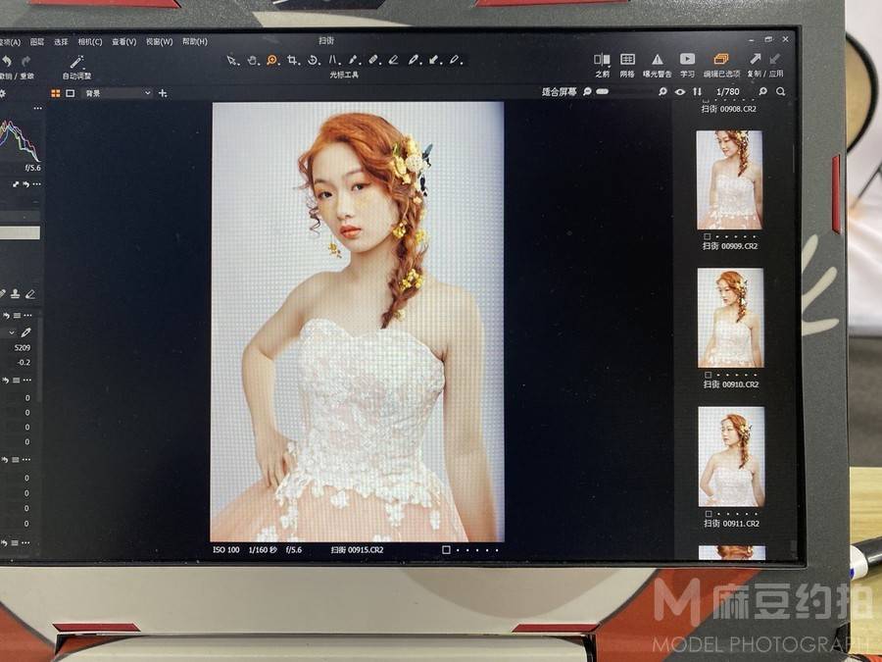The height and width of the screenshot is (662, 882).
Task: Toggle color tag box in viewer footer
Action: 446,550
